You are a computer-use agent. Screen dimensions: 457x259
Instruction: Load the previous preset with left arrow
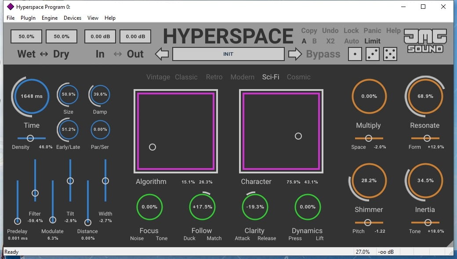[162, 54]
